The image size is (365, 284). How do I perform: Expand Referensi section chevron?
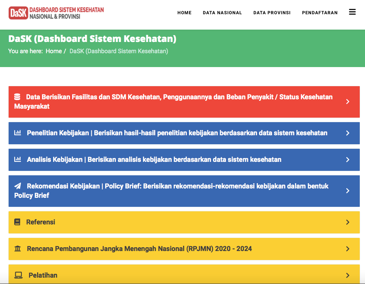coord(347,222)
